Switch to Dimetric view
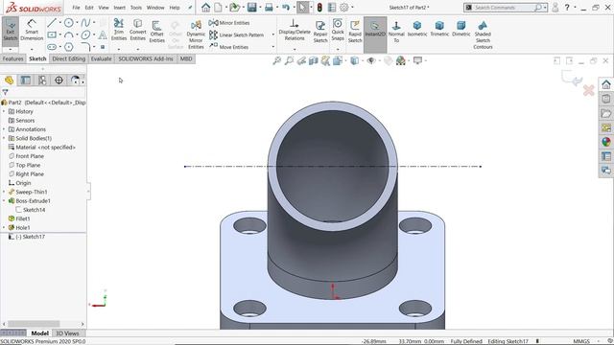Image resolution: width=614 pixels, height=345 pixels. click(x=461, y=29)
